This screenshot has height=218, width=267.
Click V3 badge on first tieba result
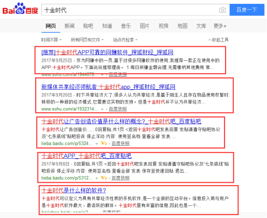pos(104,143)
